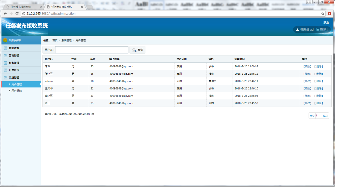Click 修改 for user 王天华
Screen dimensions: 337x187
[x=307, y=88]
